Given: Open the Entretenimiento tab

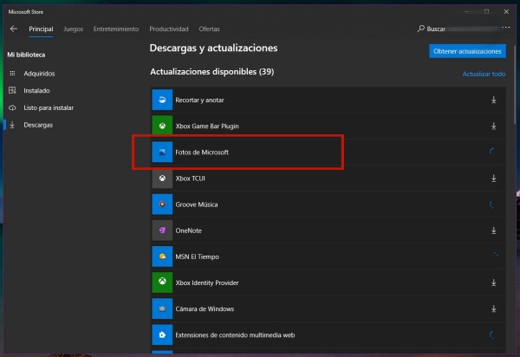Looking at the screenshot, I should pos(116,29).
